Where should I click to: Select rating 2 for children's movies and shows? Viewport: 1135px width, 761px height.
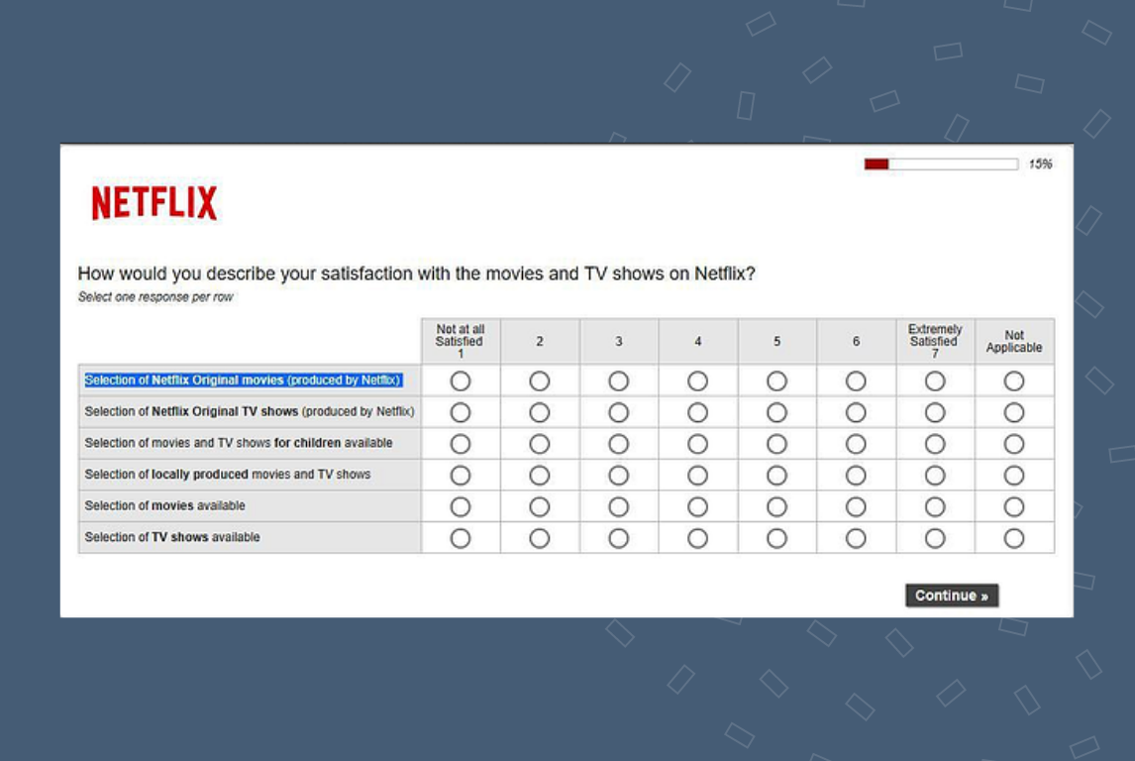pos(539,441)
